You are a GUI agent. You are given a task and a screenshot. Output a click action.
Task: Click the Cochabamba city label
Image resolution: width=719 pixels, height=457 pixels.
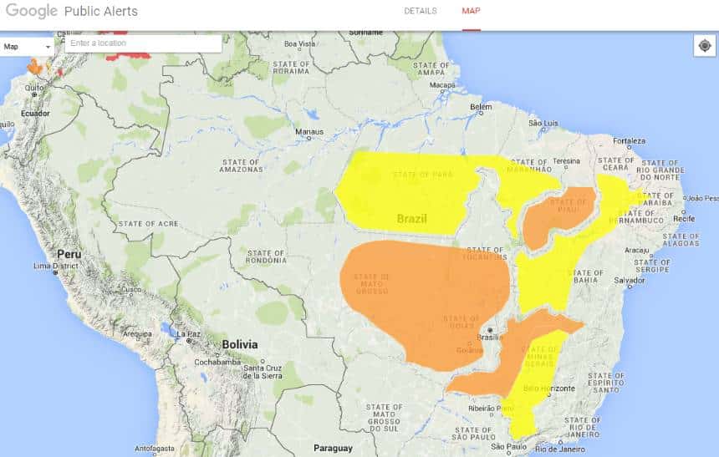(x=217, y=362)
